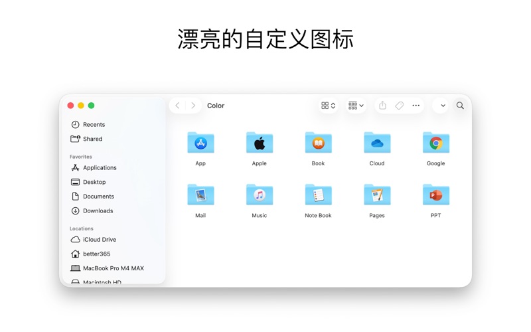Open the Music folder icon
Screen dimensions: 531x332
coord(260,195)
